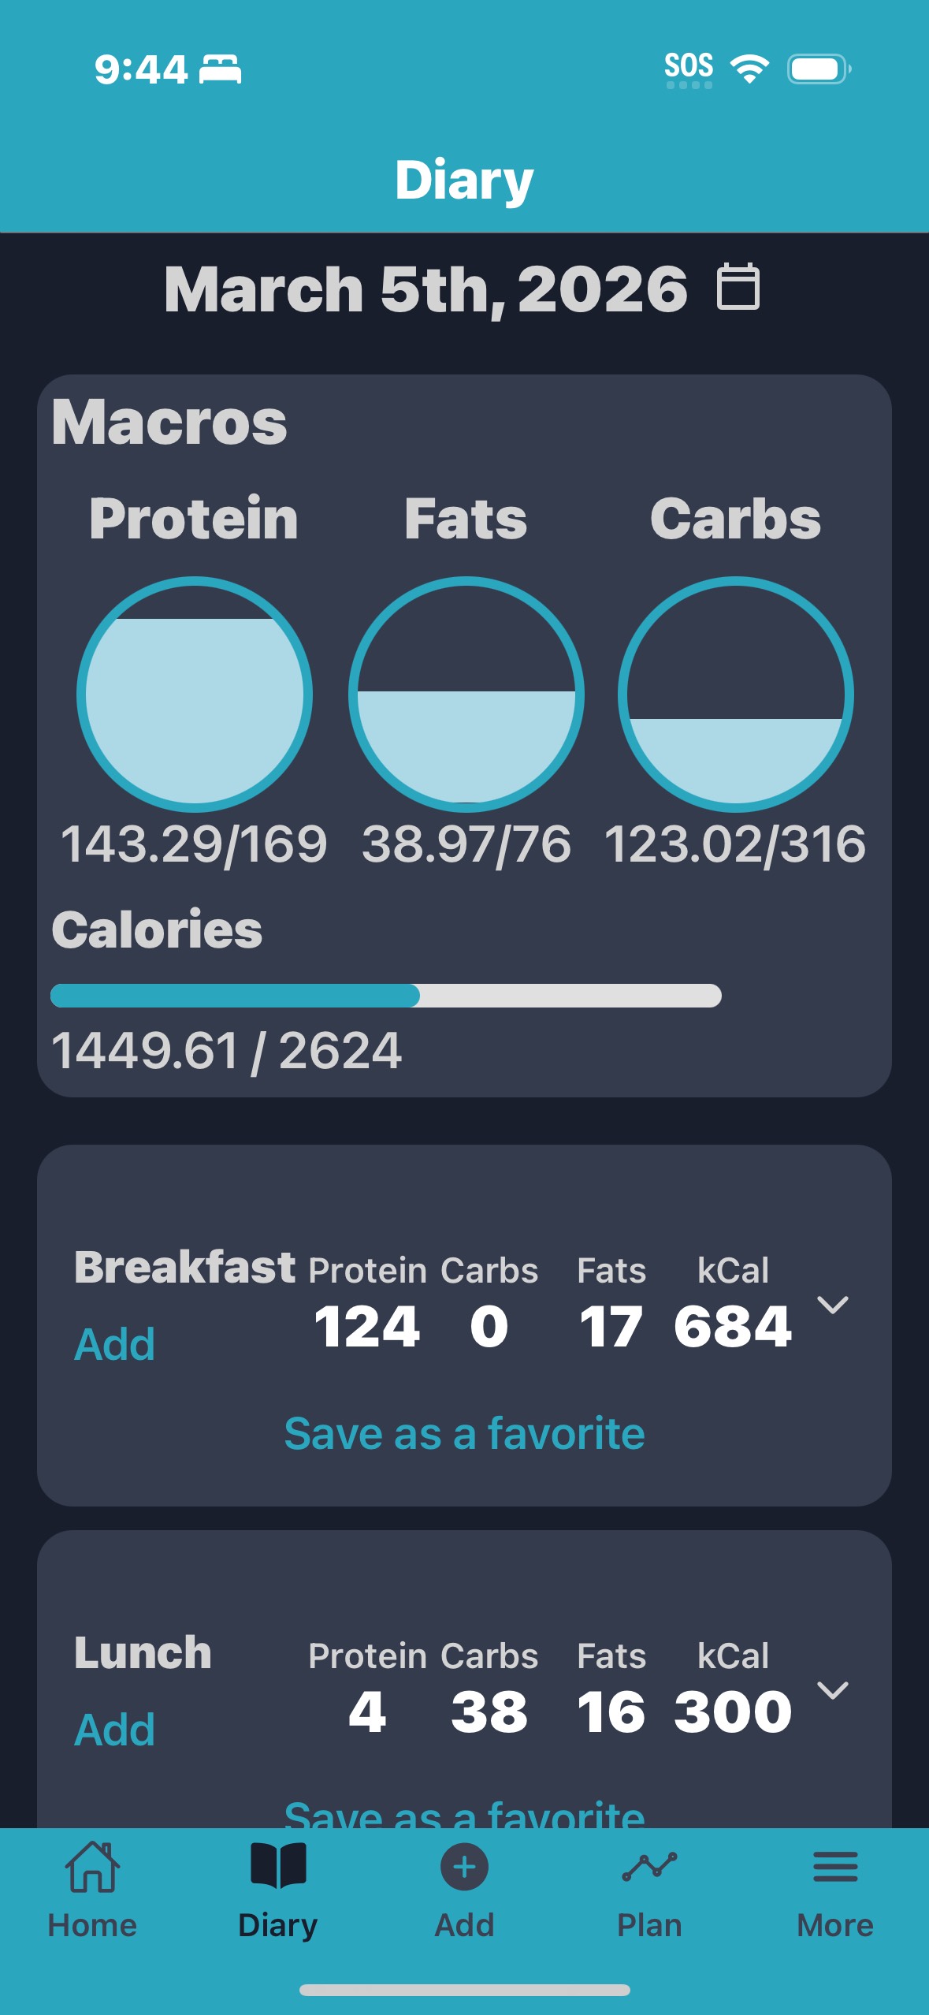Tap the Protein macro circle gauge
The image size is (929, 2015).
(x=195, y=695)
